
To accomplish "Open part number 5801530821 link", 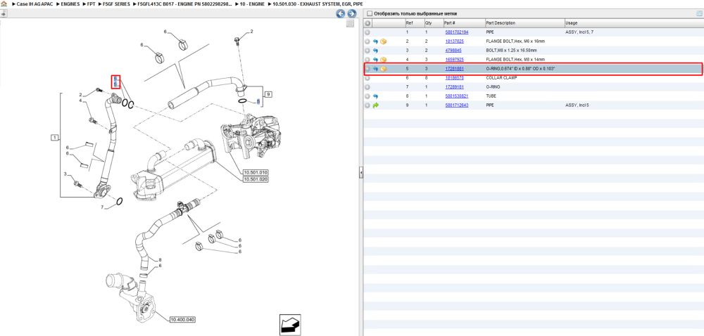I will point(457,96).
